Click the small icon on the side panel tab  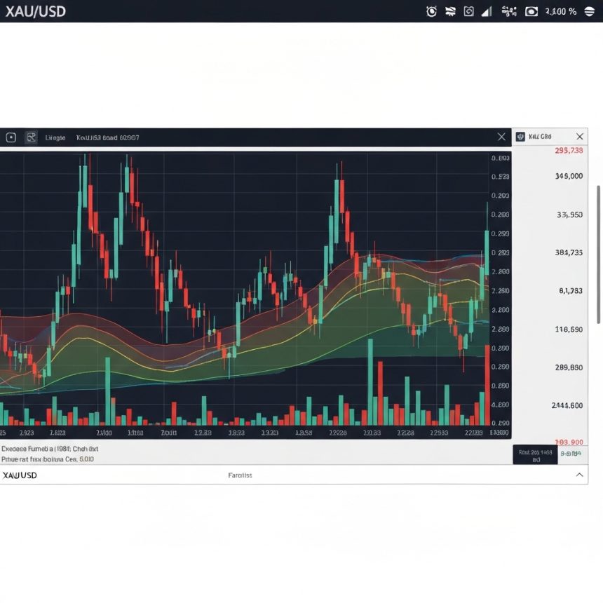point(520,137)
